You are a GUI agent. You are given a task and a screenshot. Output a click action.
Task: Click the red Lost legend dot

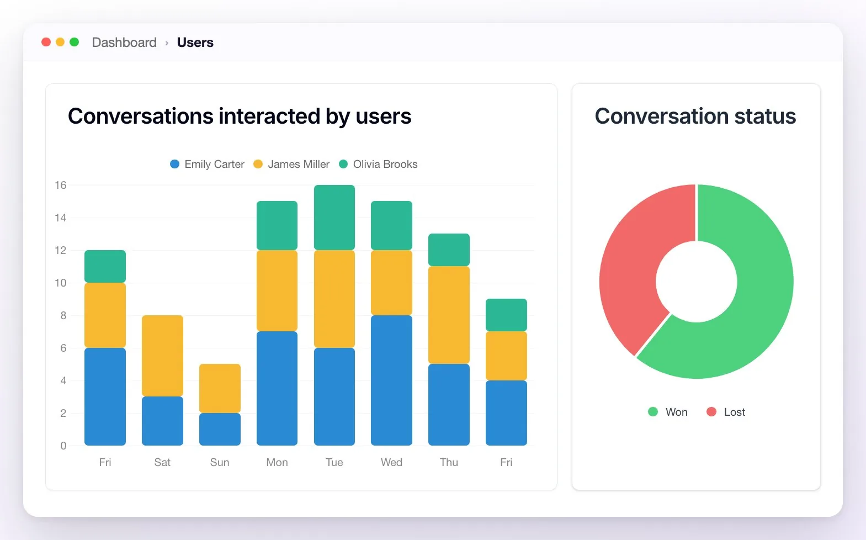pyautogui.click(x=711, y=412)
